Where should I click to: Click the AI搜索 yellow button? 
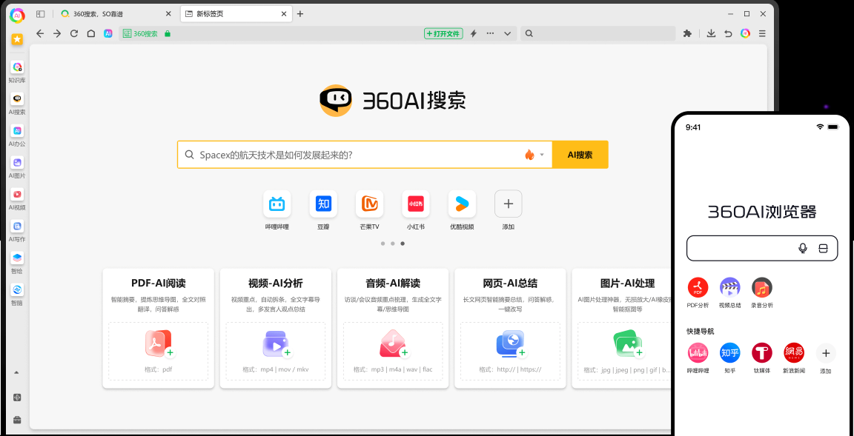580,155
